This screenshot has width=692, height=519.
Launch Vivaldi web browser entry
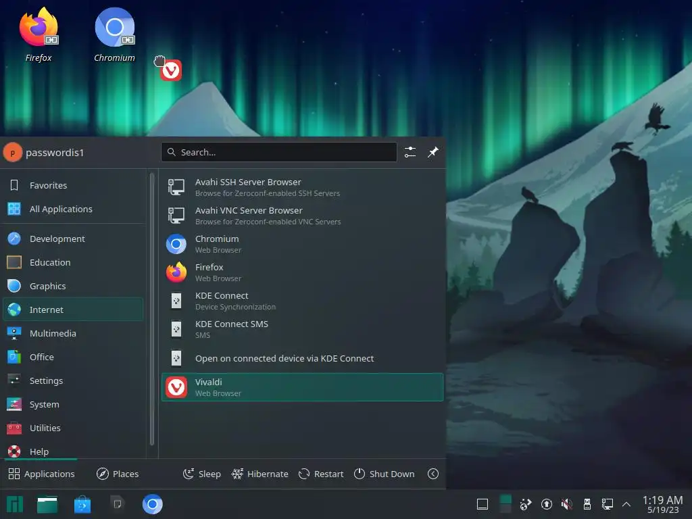pos(302,387)
